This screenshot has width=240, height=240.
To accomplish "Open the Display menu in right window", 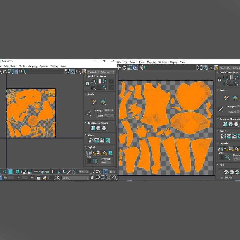I will tap(174, 62).
